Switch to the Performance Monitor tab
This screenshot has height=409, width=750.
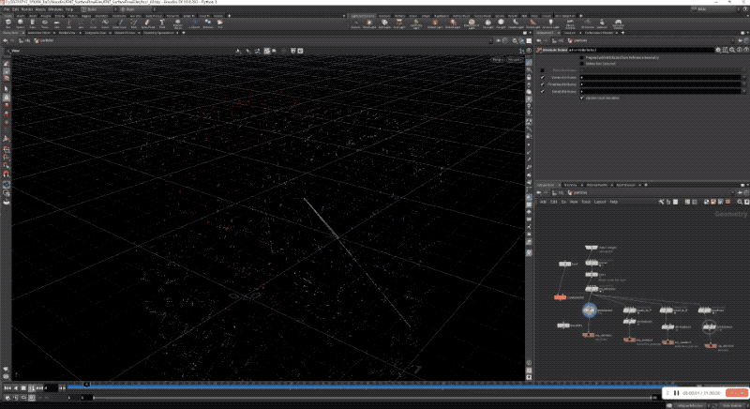[600, 33]
